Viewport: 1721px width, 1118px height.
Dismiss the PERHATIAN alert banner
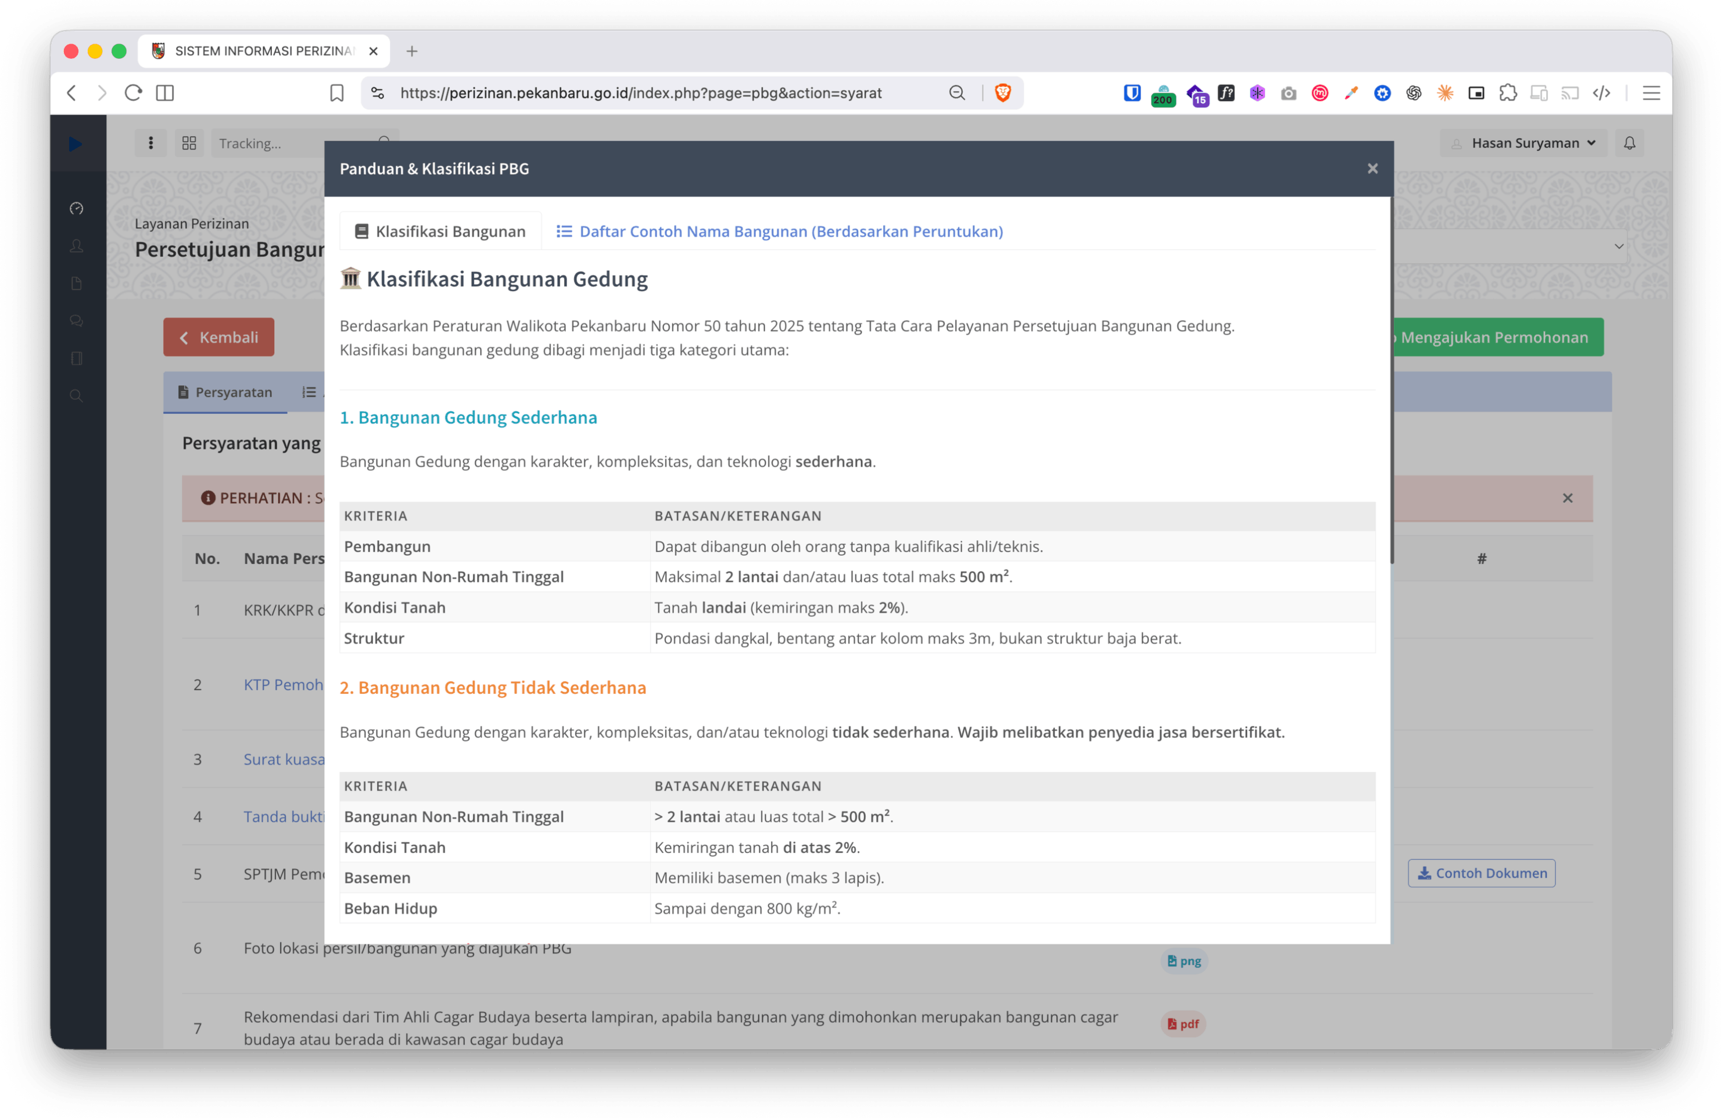click(x=1567, y=498)
